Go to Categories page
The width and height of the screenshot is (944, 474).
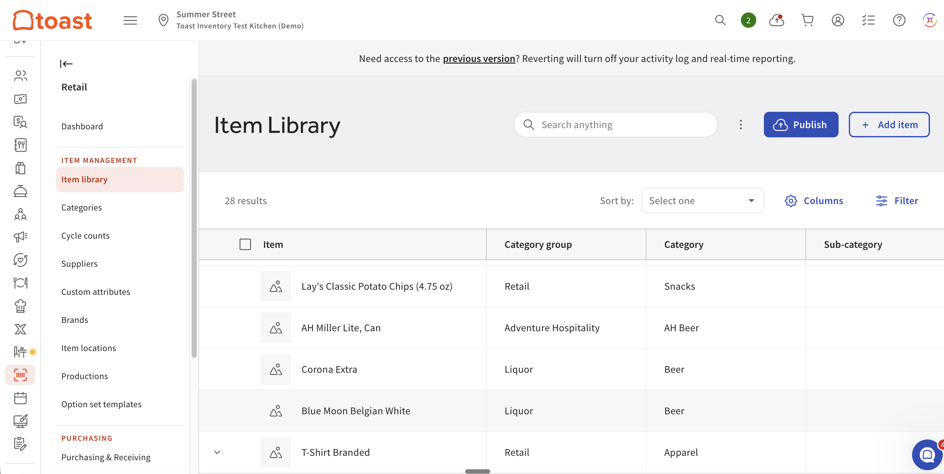tap(81, 208)
